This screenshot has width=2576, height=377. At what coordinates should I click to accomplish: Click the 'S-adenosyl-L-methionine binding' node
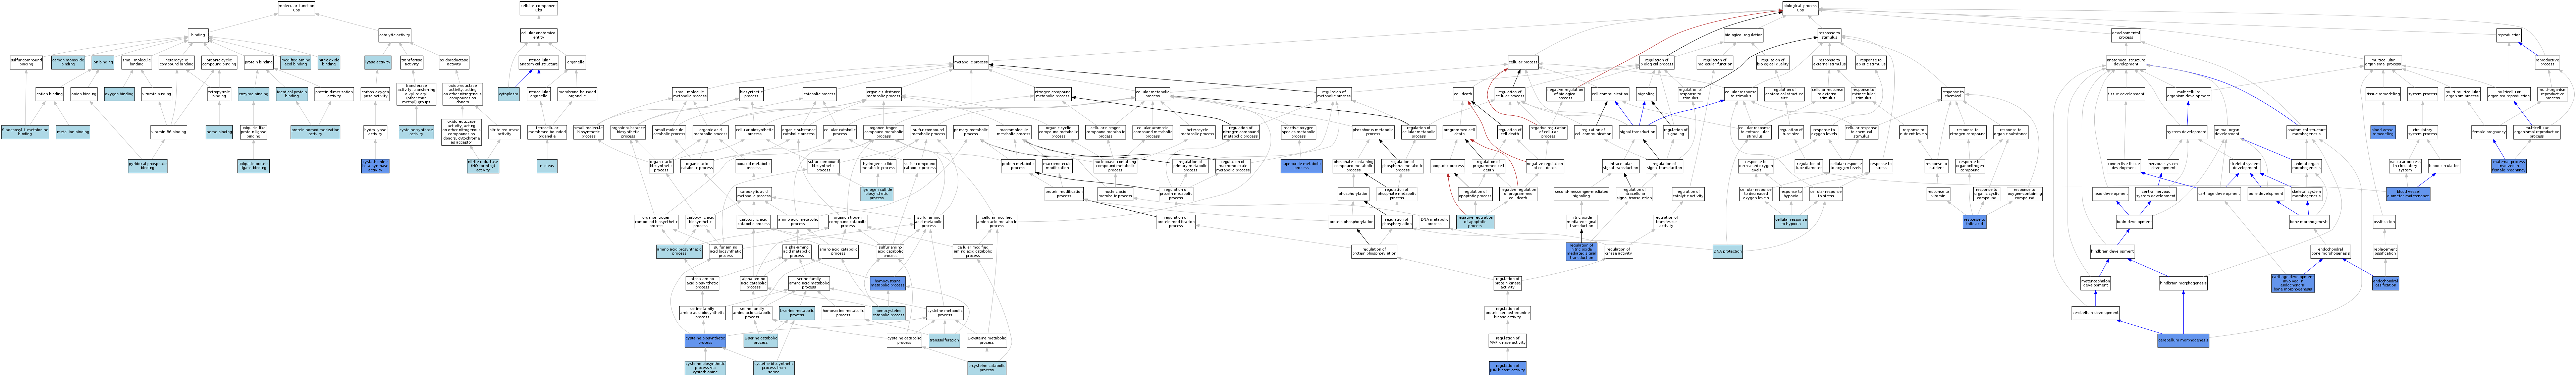25,132
